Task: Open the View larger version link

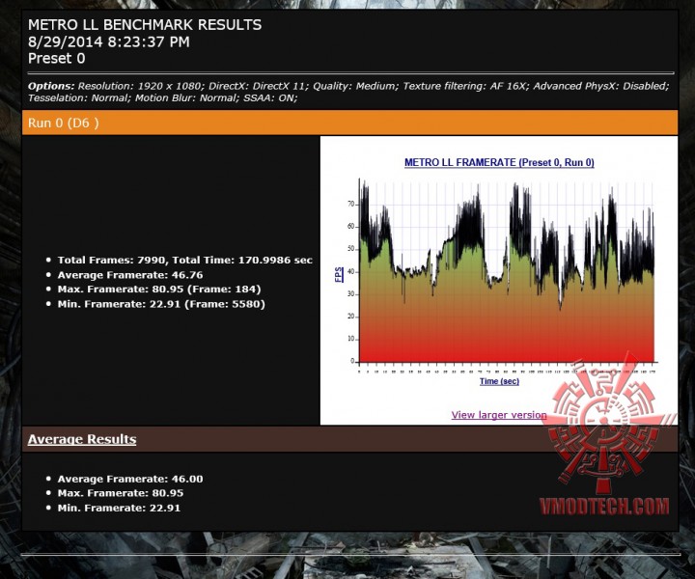Action: tap(499, 415)
